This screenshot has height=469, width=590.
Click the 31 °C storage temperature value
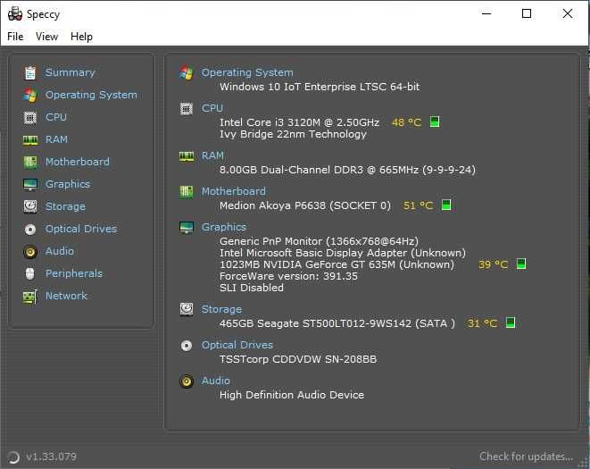click(x=482, y=323)
